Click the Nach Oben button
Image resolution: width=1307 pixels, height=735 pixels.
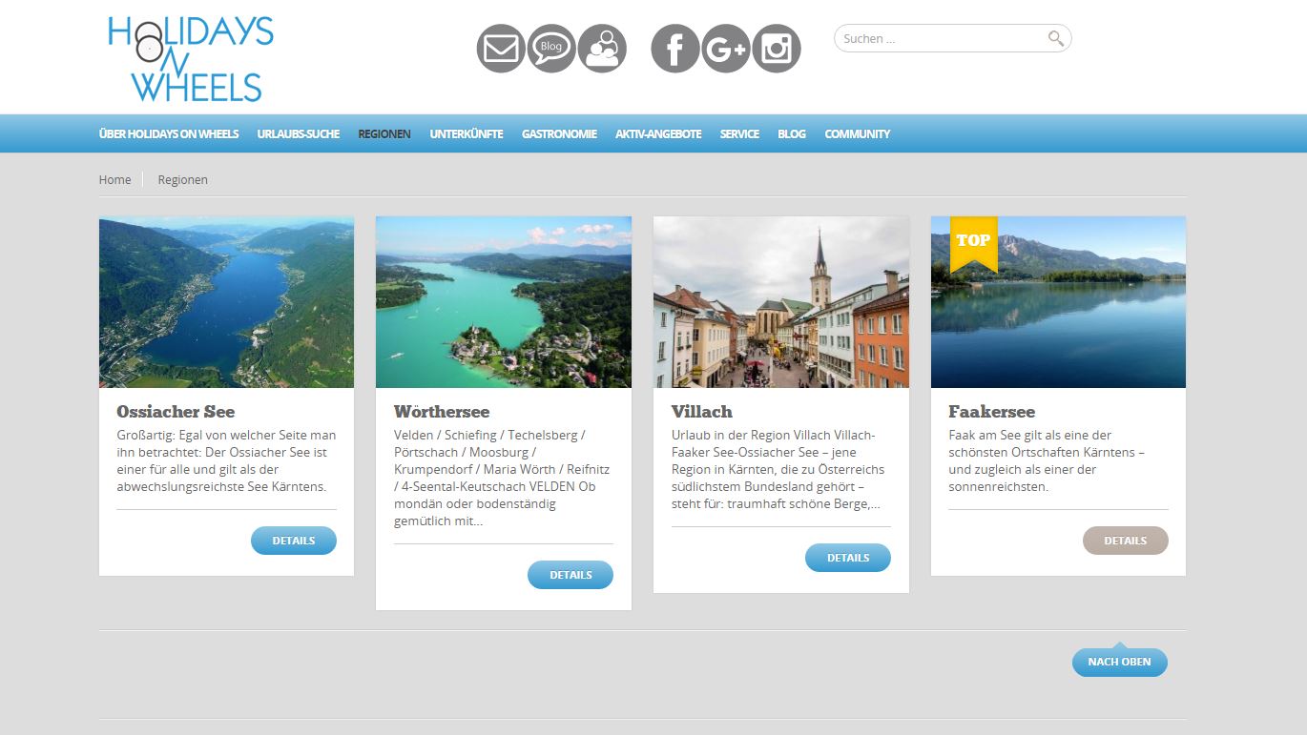1120,662
